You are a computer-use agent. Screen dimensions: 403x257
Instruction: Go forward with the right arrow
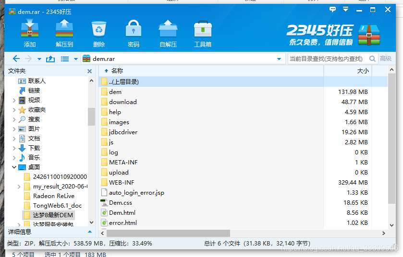[28, 58]
